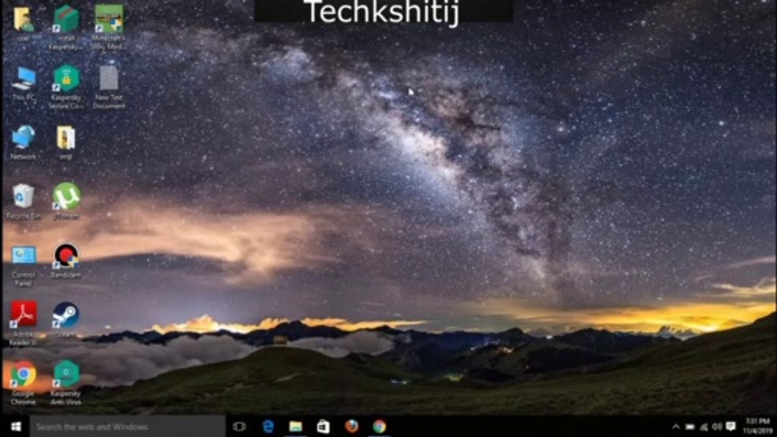Open the Store from the taskbar

point(323,427)
